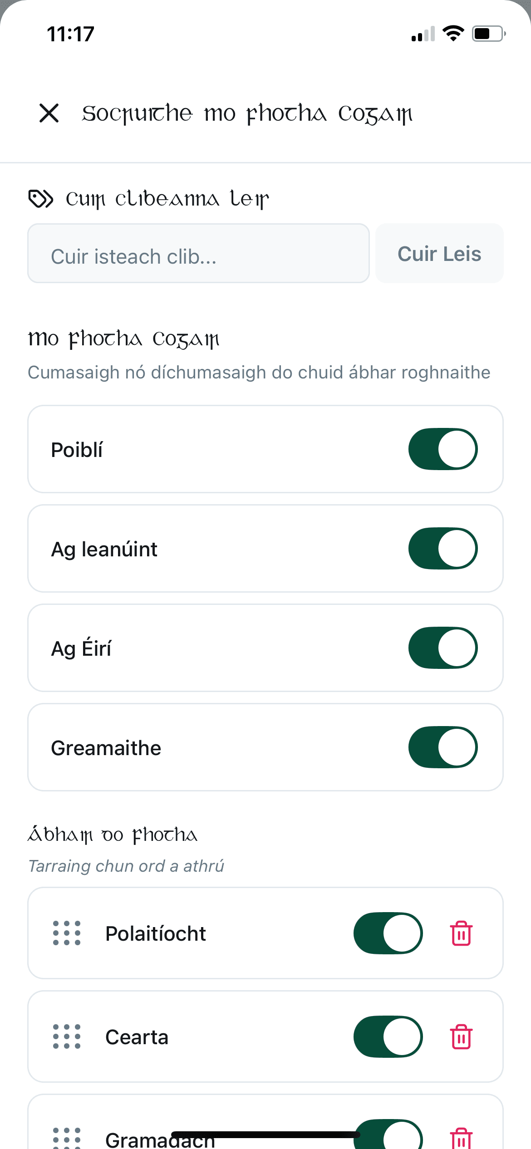
Task: Toggle the Polaitíocht switch
Action: click(388, 933)
